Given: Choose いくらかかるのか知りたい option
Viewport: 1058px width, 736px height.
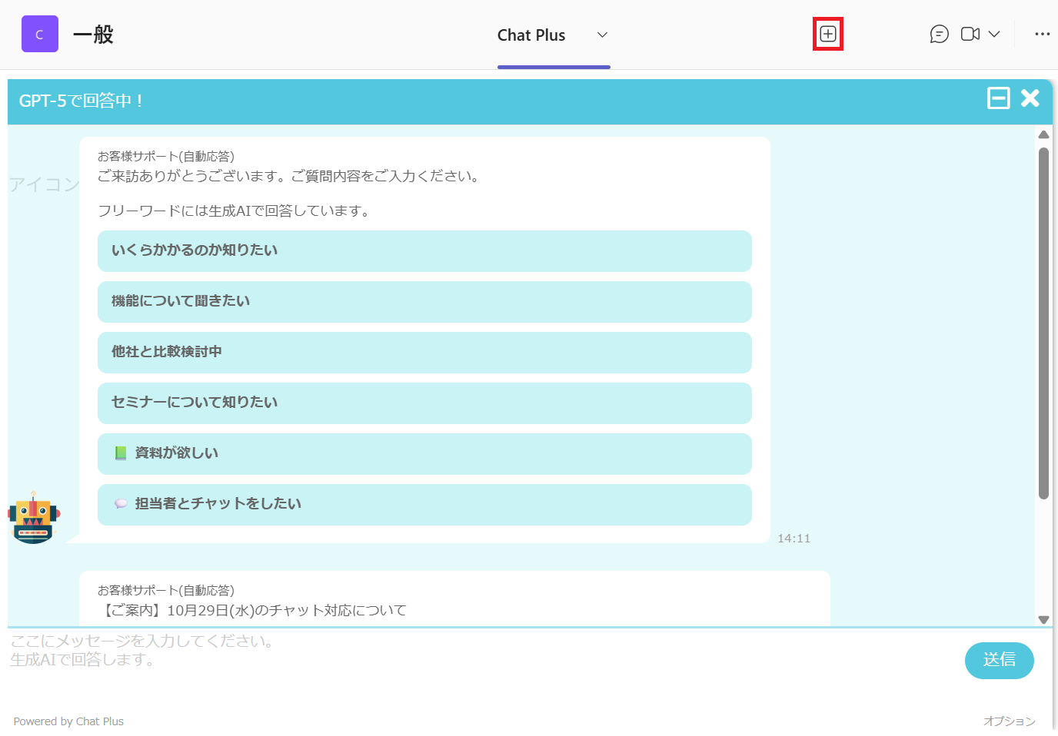Looking at the screenshot, I should tap(424, 250).
